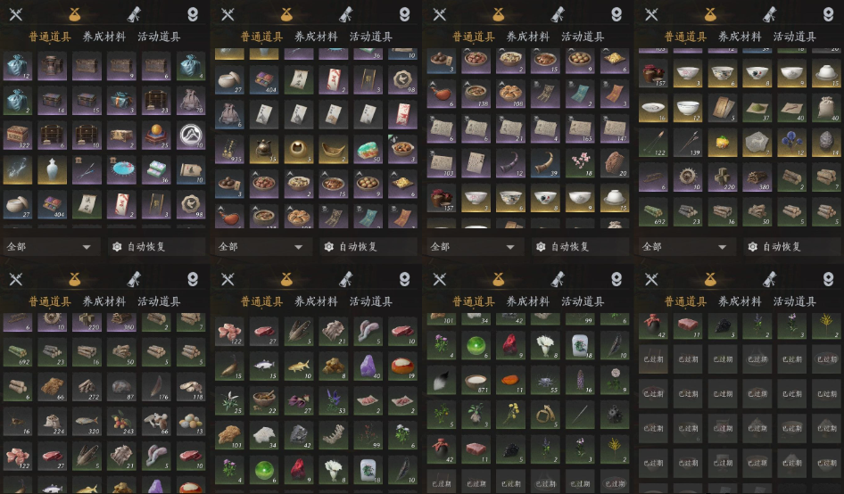
Task: Select the item stack showing count 935
Action: click(x=230, y=149)
